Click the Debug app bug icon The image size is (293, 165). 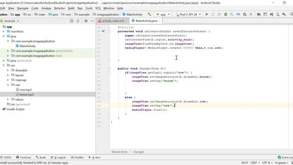pyautogui.click(x=226, y=14)
